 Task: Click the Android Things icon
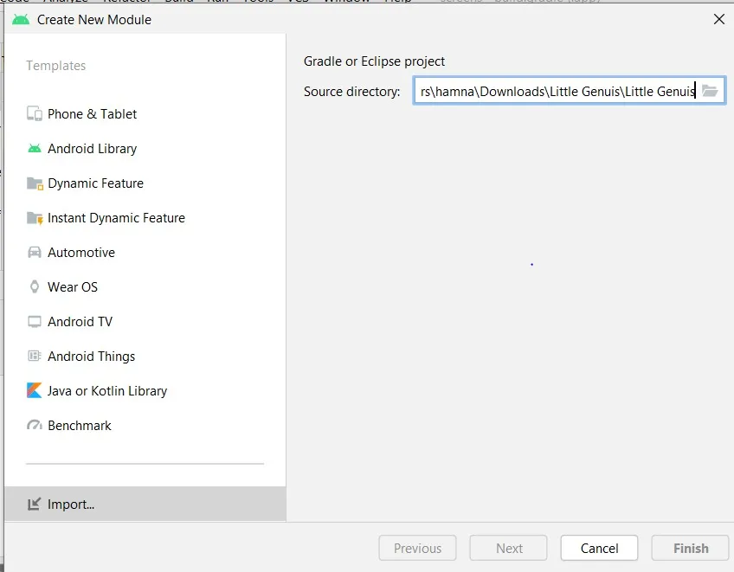tap(35, 357)
